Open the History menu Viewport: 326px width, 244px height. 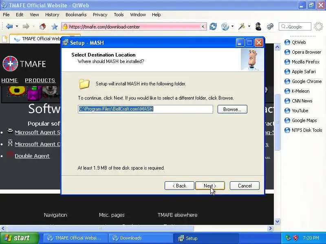click(x=52, y=15)
